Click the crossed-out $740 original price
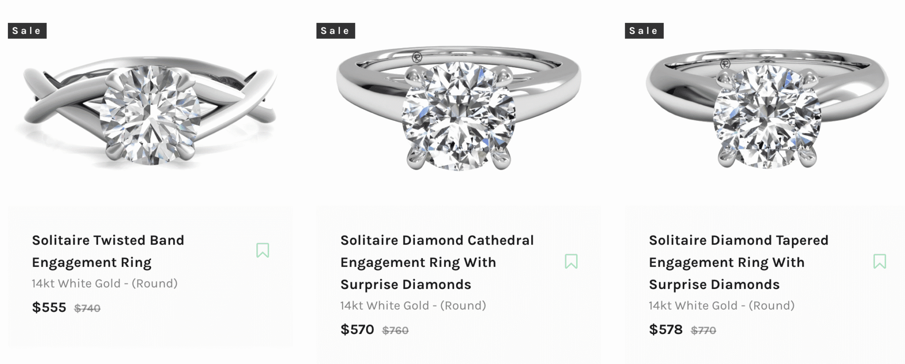 tap(87, 308)
